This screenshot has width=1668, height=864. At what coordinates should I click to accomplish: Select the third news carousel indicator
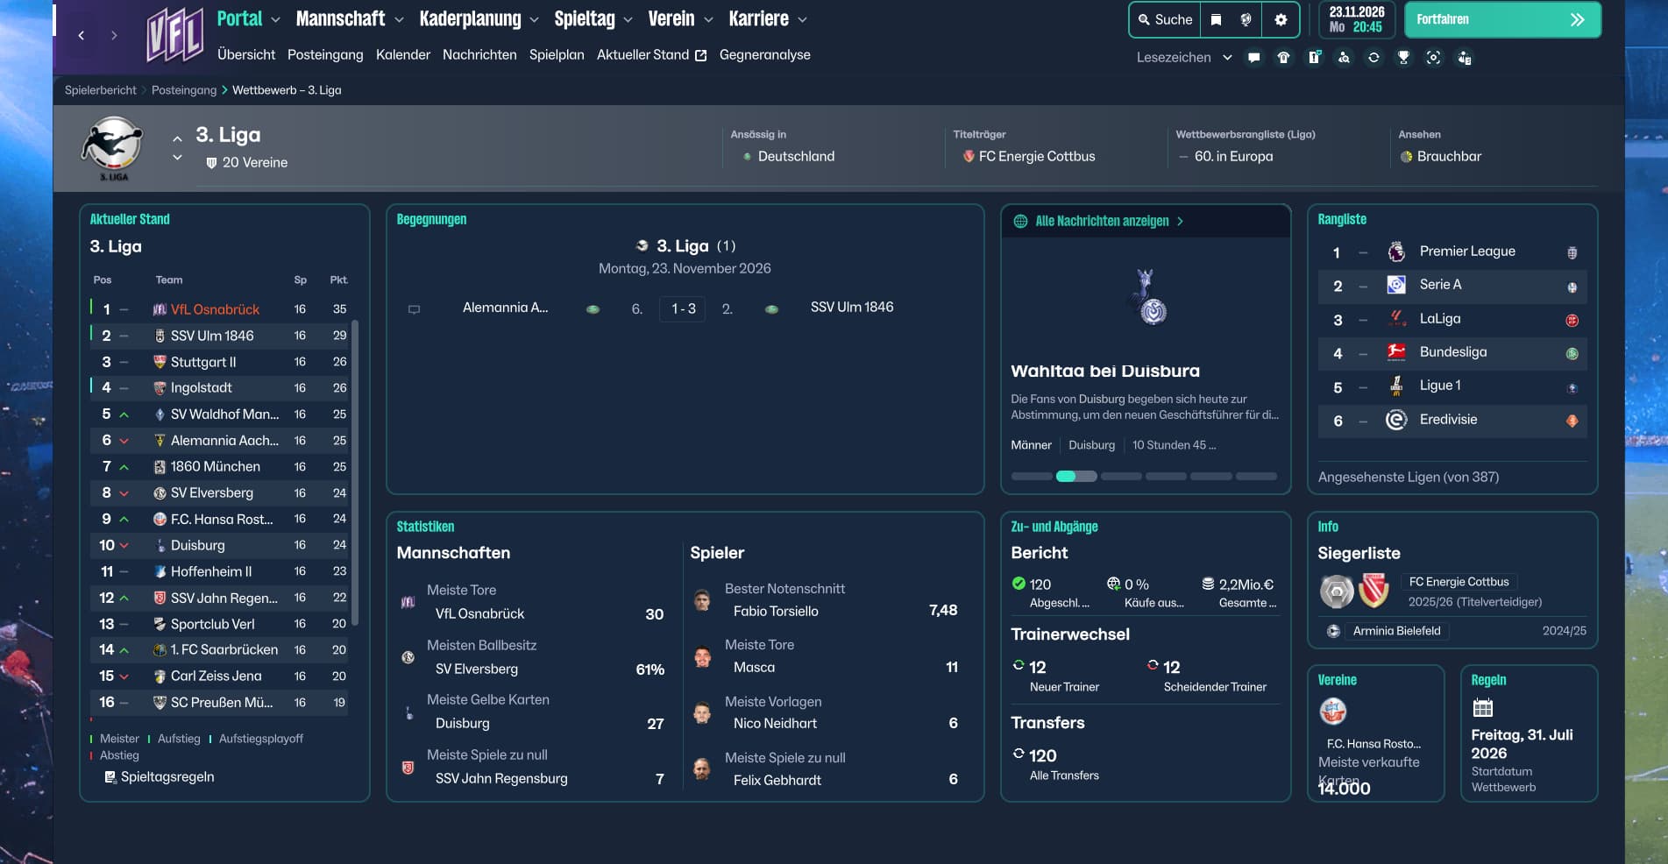coord(1121,476)
